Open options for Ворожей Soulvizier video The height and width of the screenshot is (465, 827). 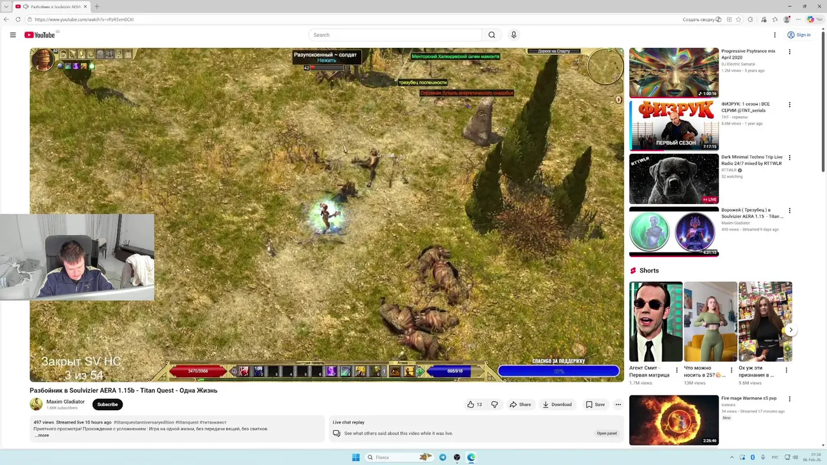click(790, 211)
